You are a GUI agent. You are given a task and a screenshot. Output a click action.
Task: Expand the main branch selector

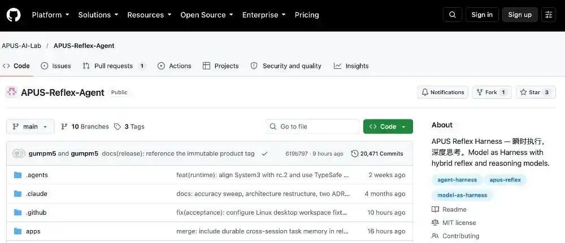pyautogui.click(x=31, y=126)
